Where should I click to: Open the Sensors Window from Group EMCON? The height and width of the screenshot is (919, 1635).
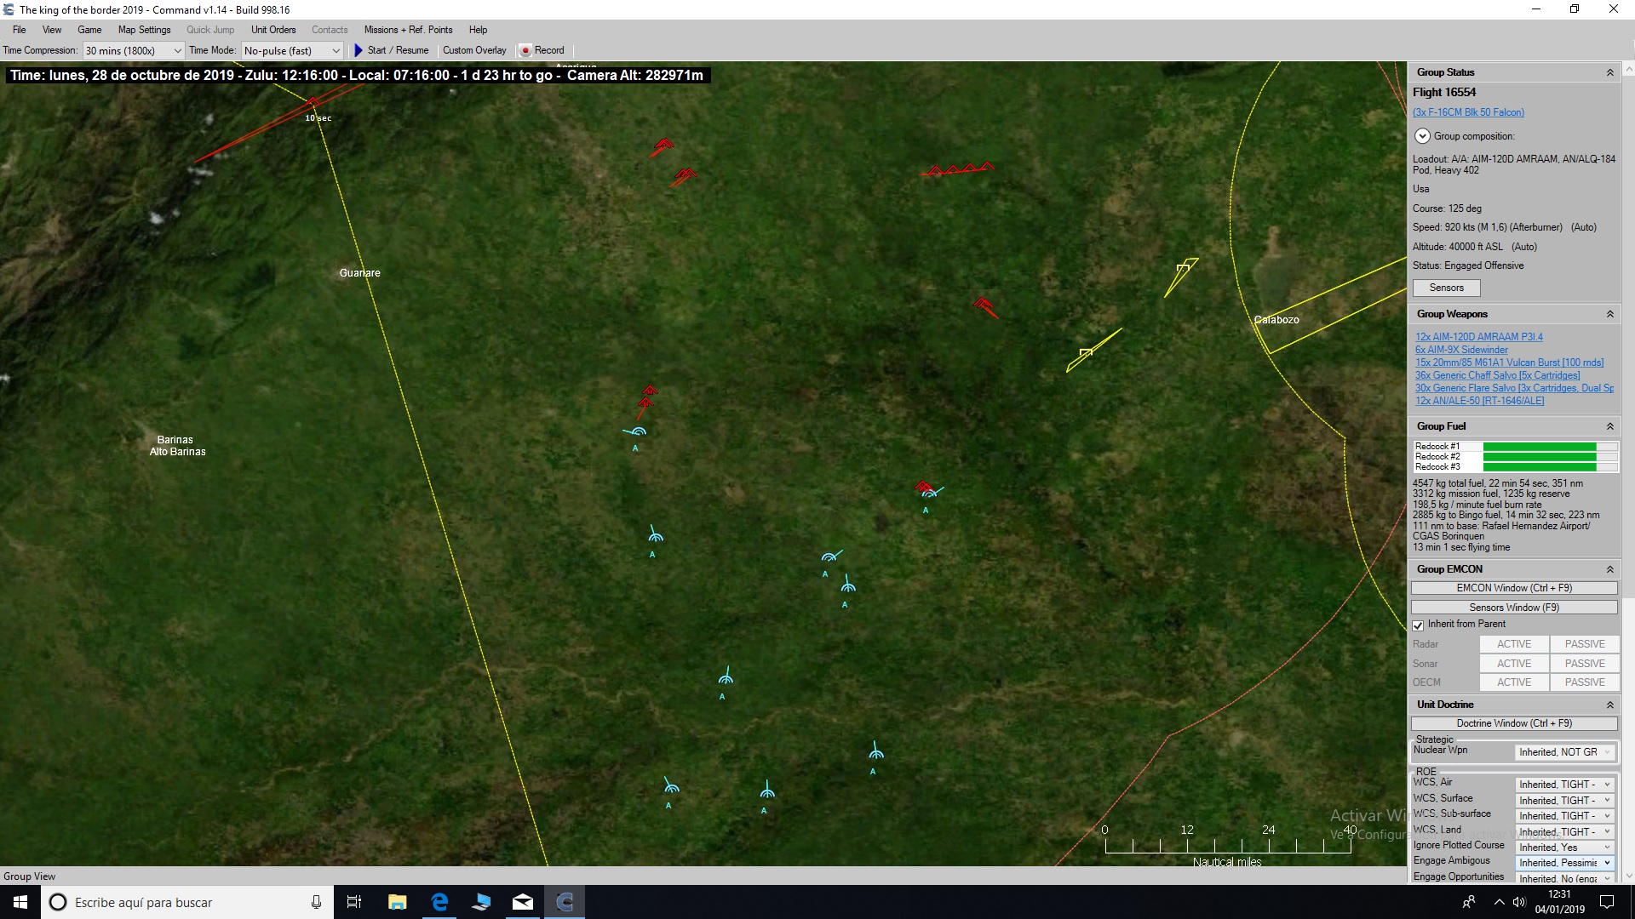click(1513, 607)
